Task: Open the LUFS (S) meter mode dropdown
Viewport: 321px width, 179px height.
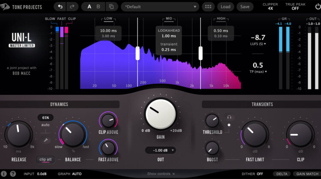Action: pyautogui.click(x=258, y=44)
